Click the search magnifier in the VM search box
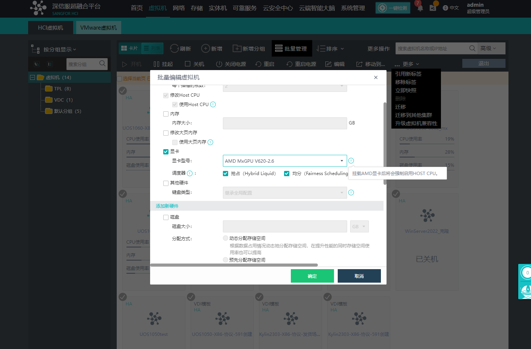531x349 pixels. pos(472,48)
